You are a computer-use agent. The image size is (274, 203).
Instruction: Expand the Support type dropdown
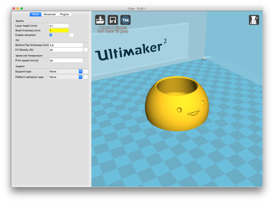point(66,71)
